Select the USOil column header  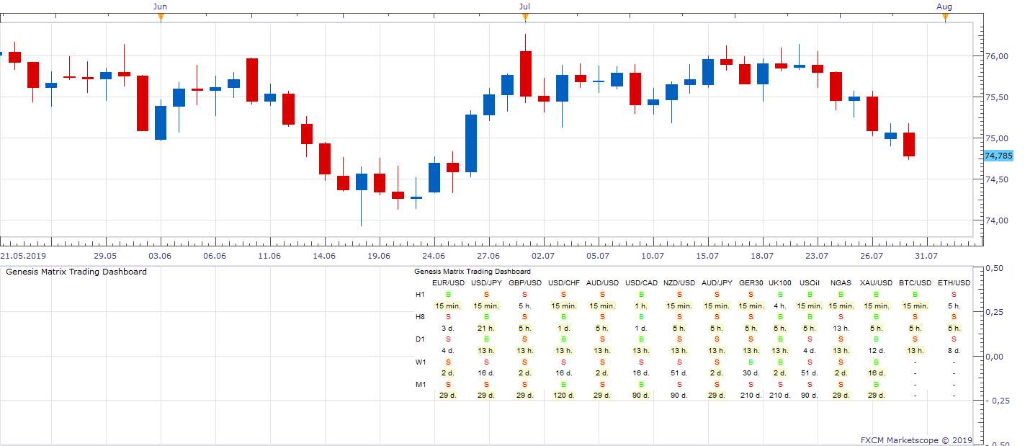point(810,283)
